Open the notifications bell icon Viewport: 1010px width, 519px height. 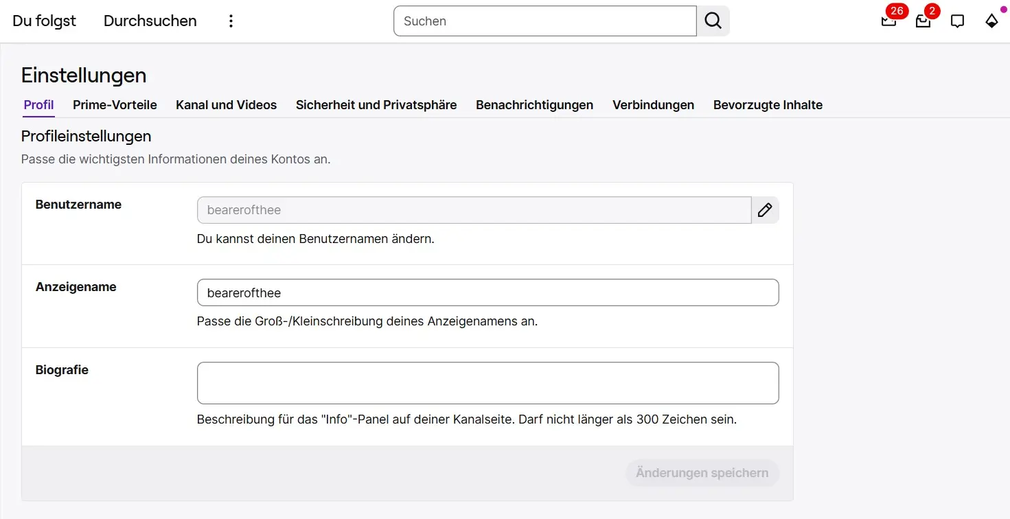pos(991,21)
